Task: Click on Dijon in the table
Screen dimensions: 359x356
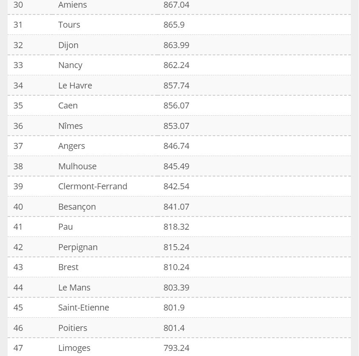Action: pyautogui.click(x=68, y=45)
